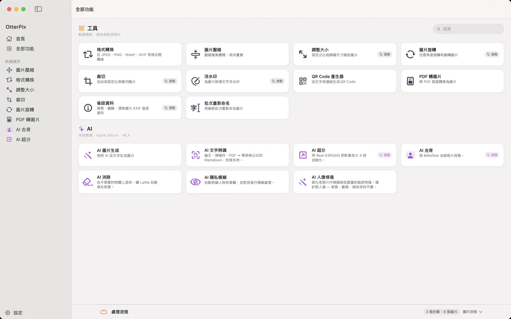The height and width of the screenshot is (319, 511).
Task: Click the AI section heading
Action: coord(89,129)
